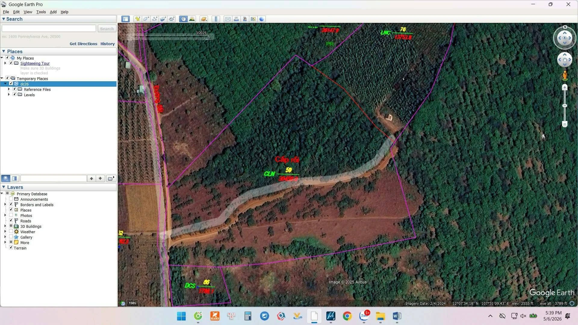Toggle the Terrain layer checkbox
578x325 pixels.
11,248
